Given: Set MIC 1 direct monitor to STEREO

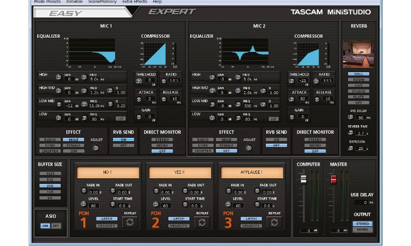Looking at the screenshot, I should coord(162,139).
